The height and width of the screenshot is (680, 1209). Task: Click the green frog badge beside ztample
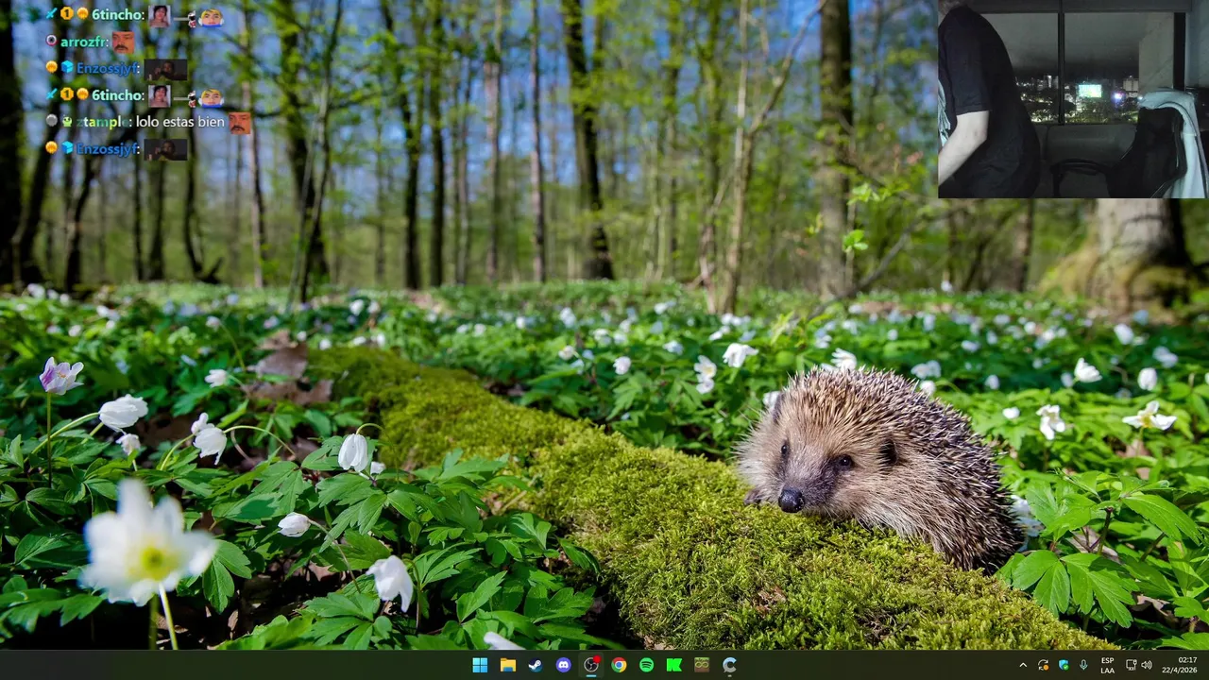point(67,122)
